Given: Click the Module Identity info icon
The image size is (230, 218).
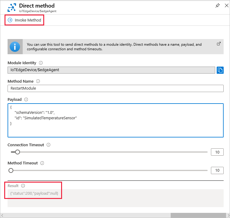Looking at the screenshot, I should pos(41,63).
